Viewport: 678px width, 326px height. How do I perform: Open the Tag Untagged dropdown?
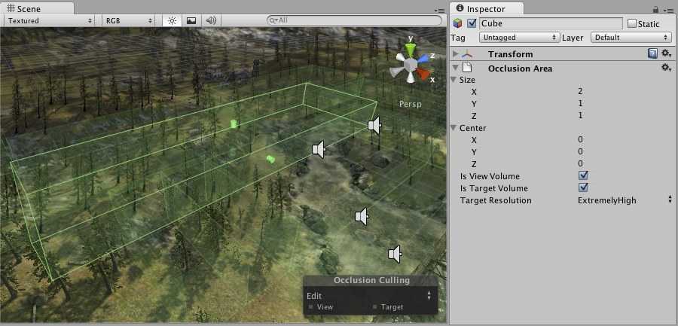(519, 38)
